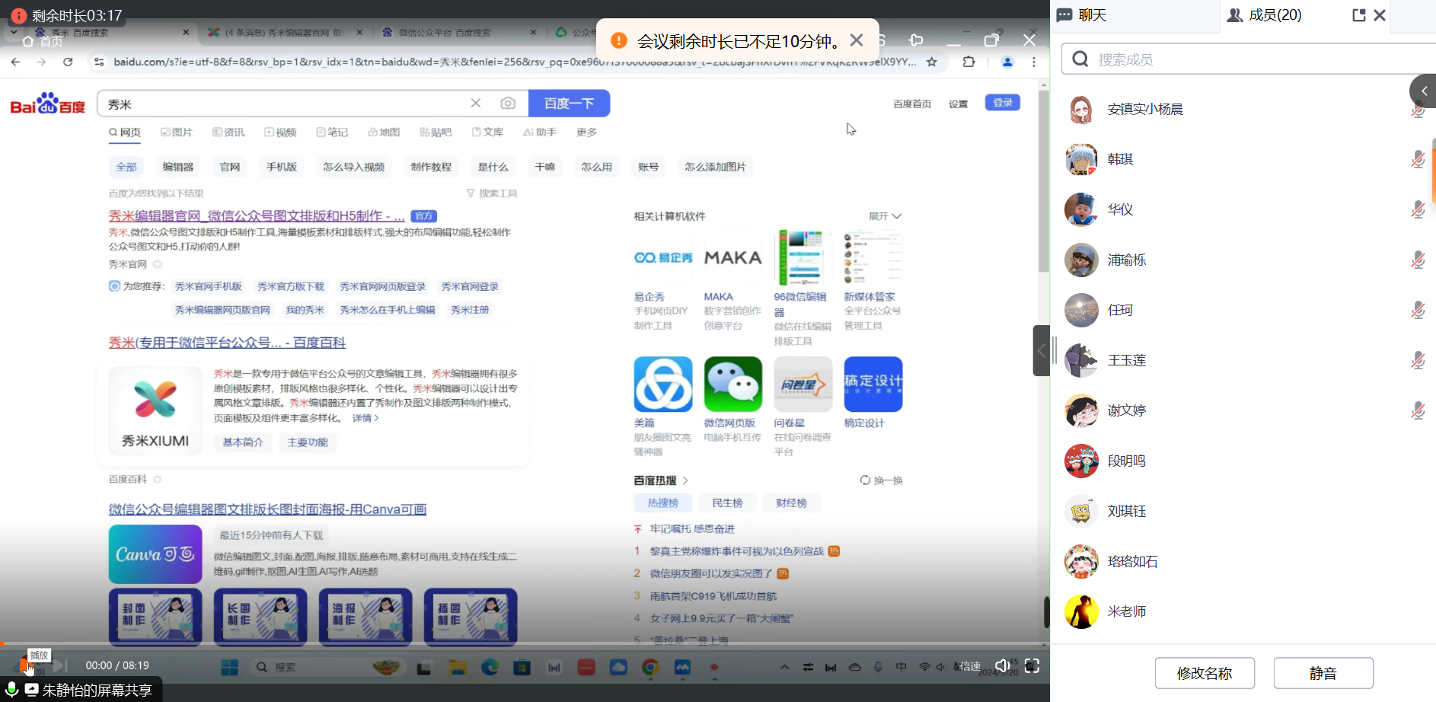The height and width of the screenshot is (702, 1436).
Task: Click the round arrow button at panel top-right
Action: (1423, 91)
